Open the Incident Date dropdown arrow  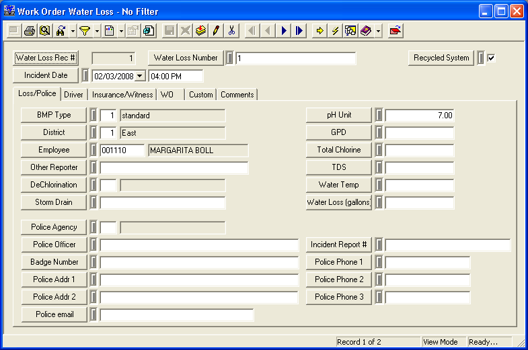pos(140,76)
